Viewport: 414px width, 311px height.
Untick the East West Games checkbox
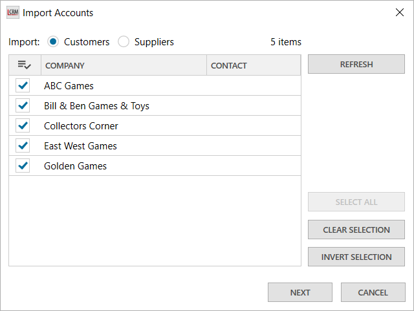point(23,145)
